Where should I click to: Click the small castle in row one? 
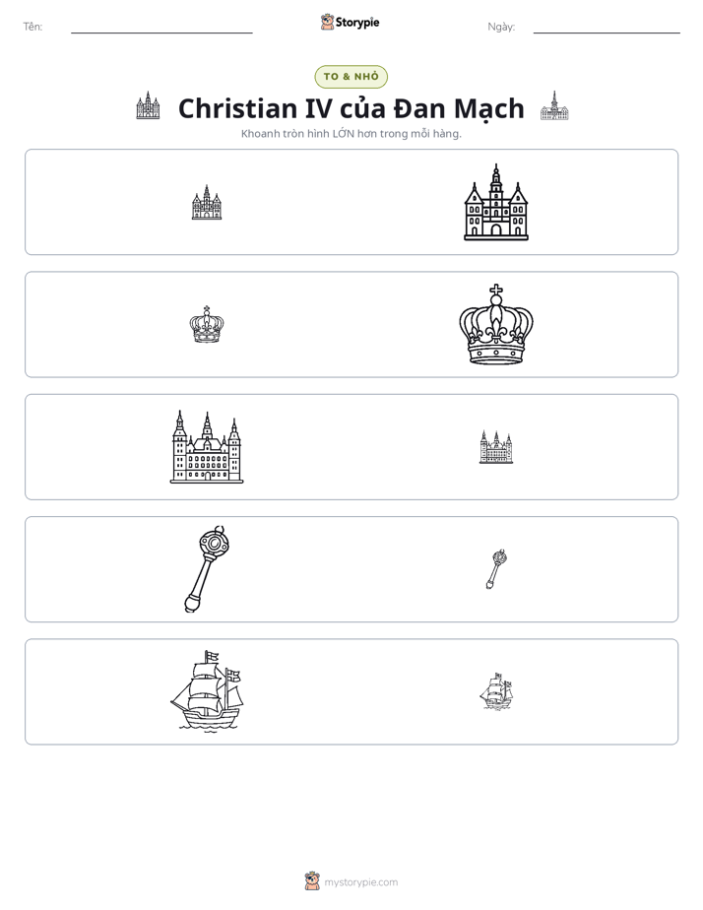[207, 202]
